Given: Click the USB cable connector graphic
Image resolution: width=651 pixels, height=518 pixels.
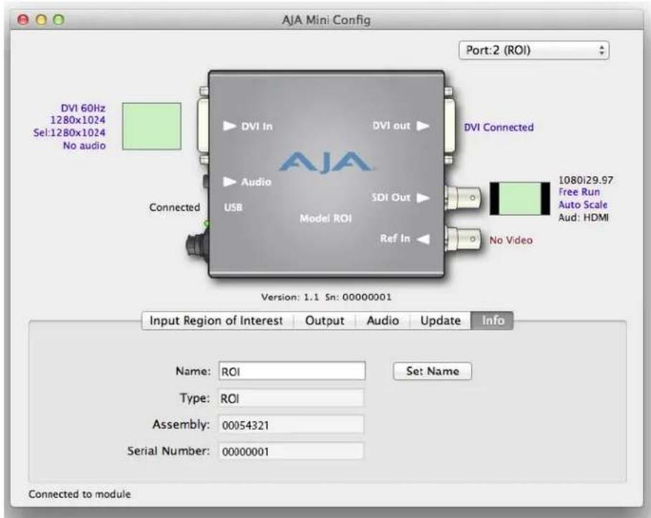Looking at the screenshot, I should (197, 245).
